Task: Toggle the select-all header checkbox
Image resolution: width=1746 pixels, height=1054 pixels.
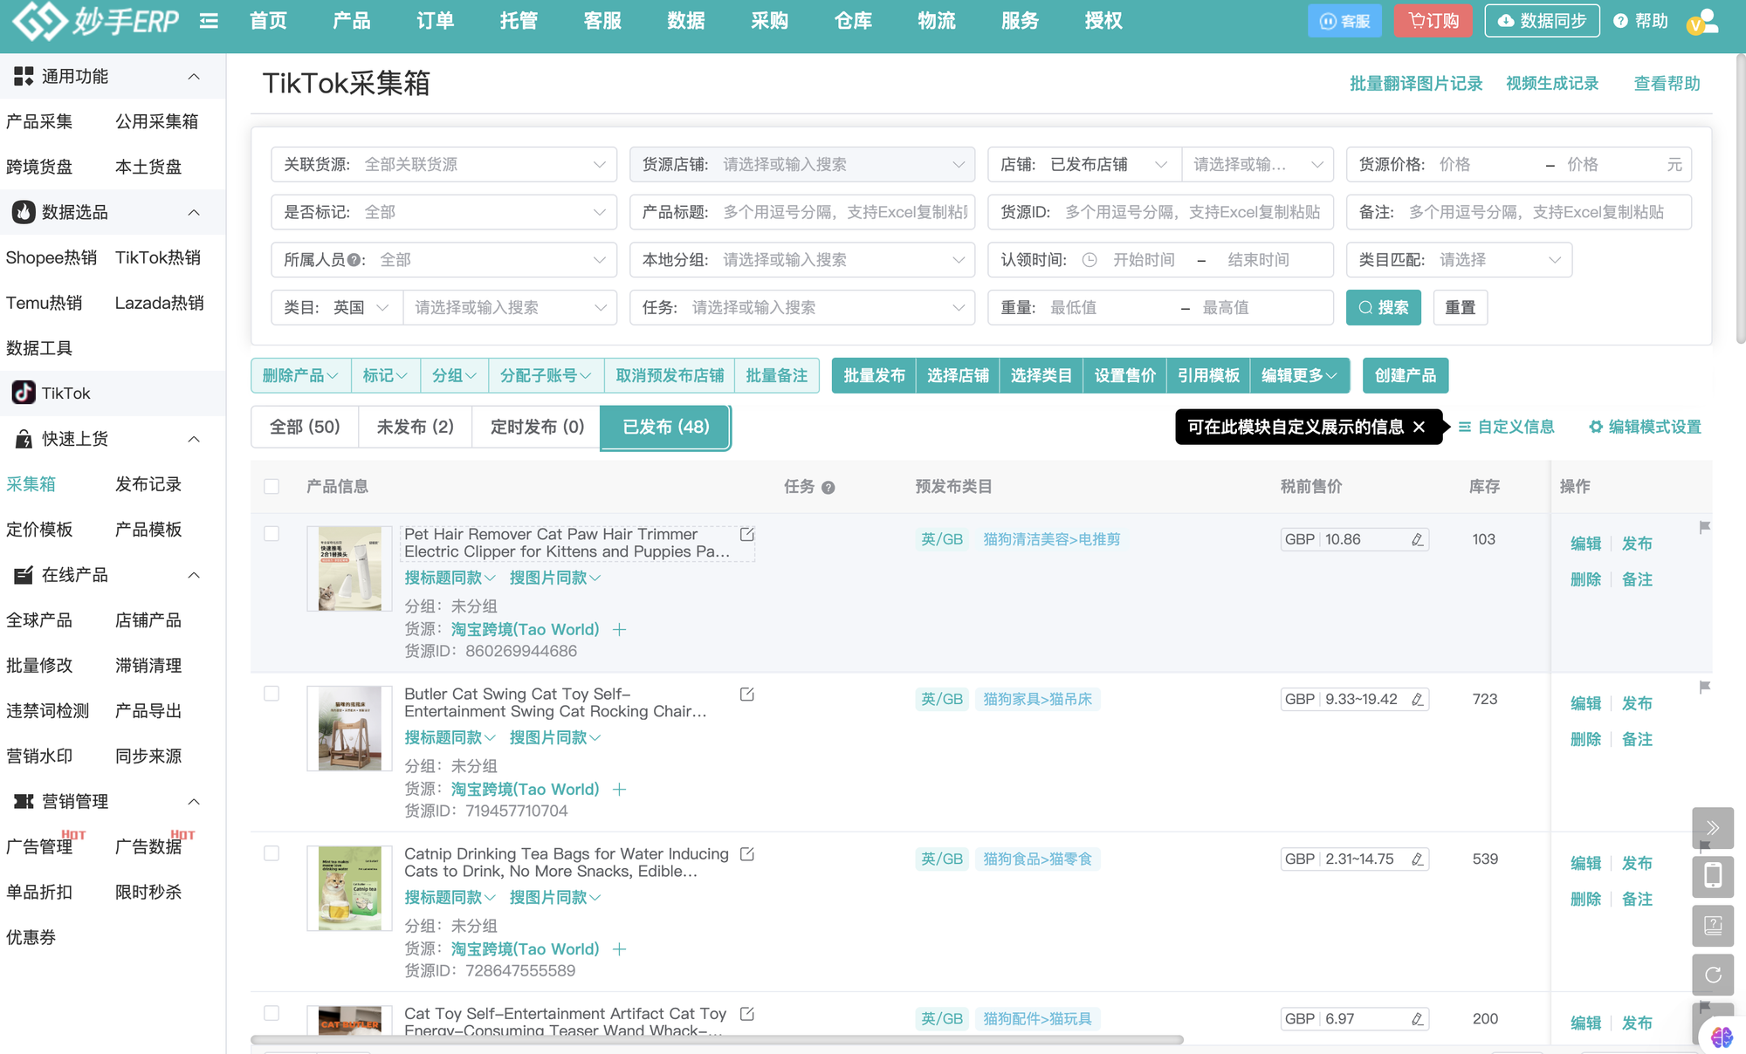Action: coord(272,486)
